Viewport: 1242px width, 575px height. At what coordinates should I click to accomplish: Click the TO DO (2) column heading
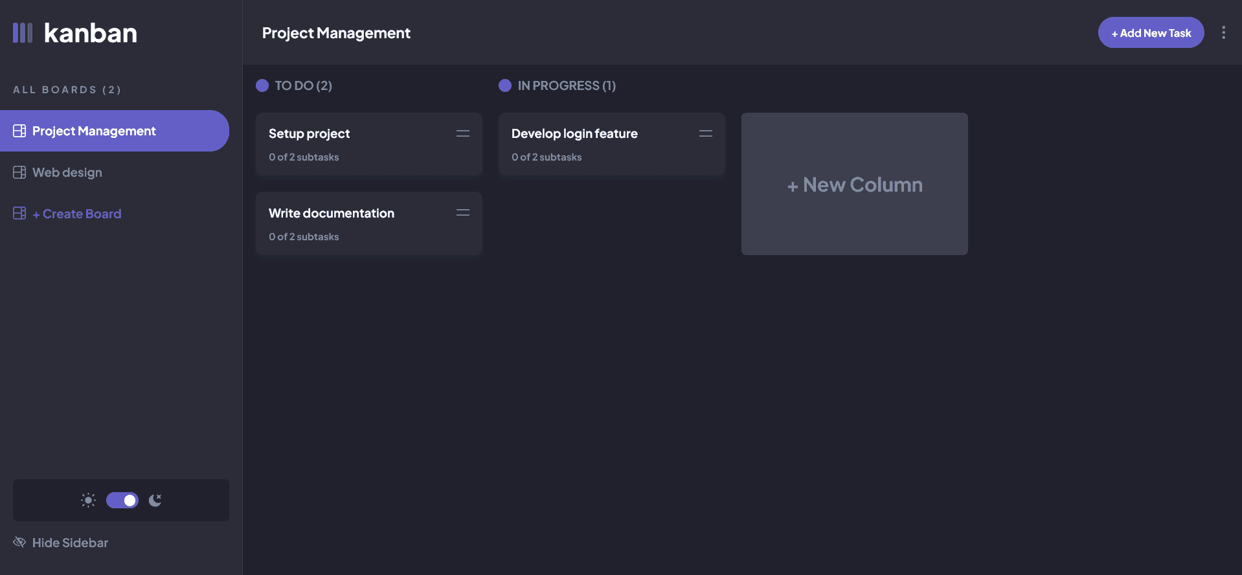click(x=304, y=85)
